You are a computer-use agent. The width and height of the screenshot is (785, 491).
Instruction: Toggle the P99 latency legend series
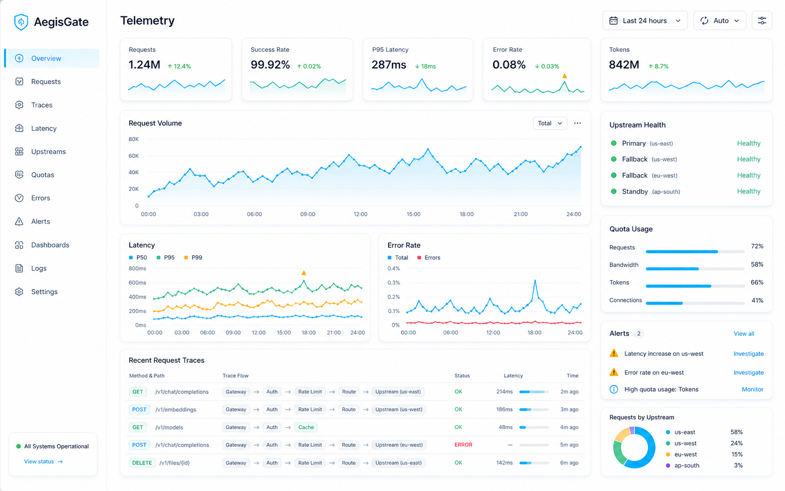pos(193,257)
